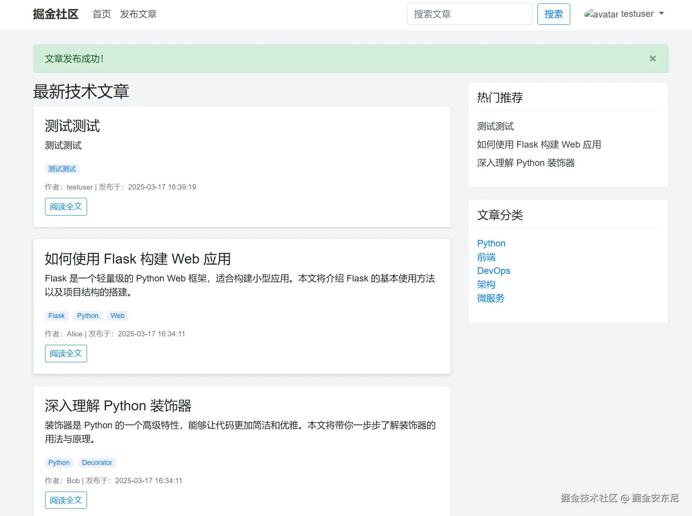Click 阅读全文 for the decorator article
Image resolution: width=692 pixels, height=516 pixels.
pyautogui.click(x=66, y=500)
